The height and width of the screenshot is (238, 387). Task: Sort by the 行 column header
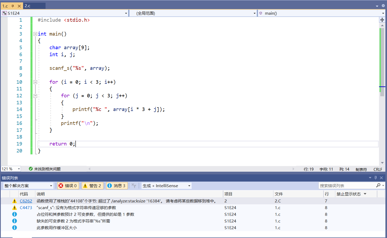tap(329, 194)
